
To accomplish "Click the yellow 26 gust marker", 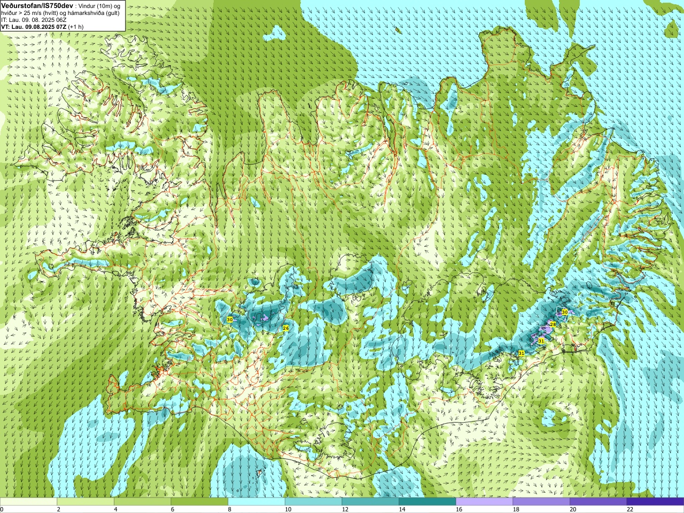I will pos(286,328).
